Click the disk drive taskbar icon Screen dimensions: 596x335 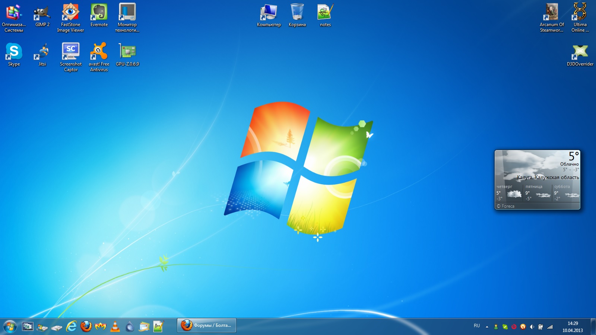click(x=57, y=328)
